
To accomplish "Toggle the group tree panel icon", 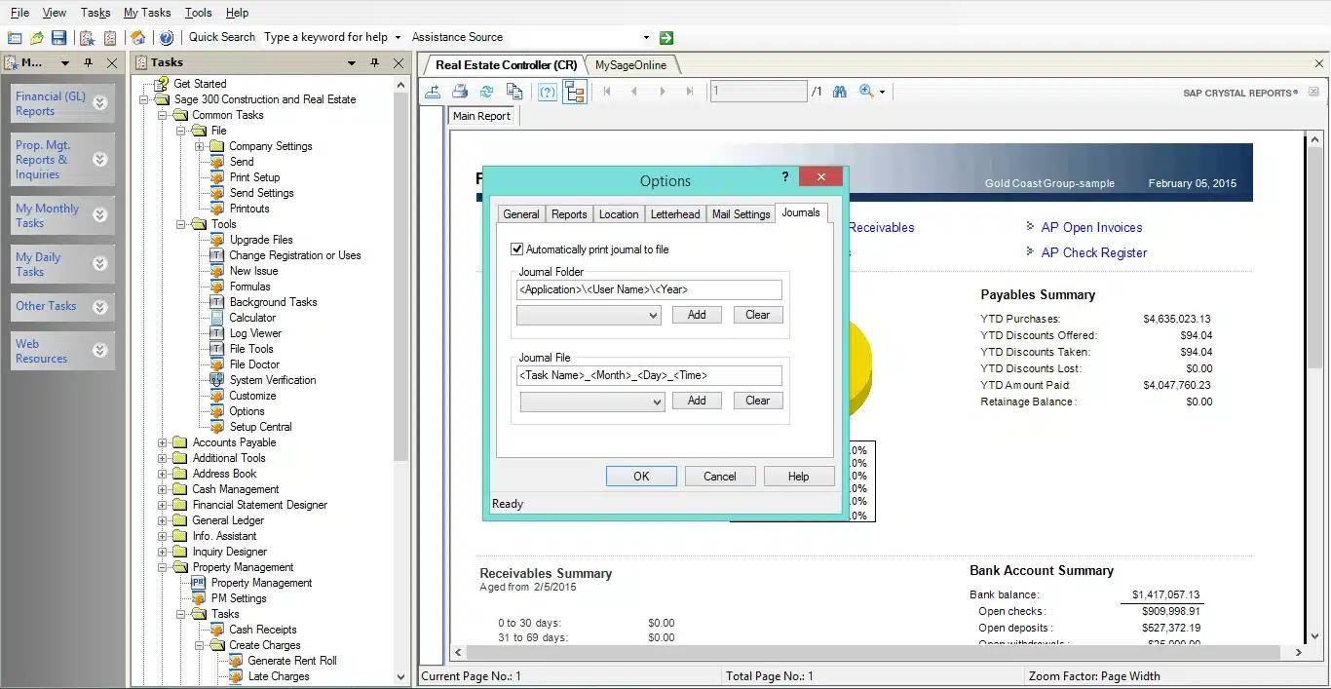I will [574, 92].
